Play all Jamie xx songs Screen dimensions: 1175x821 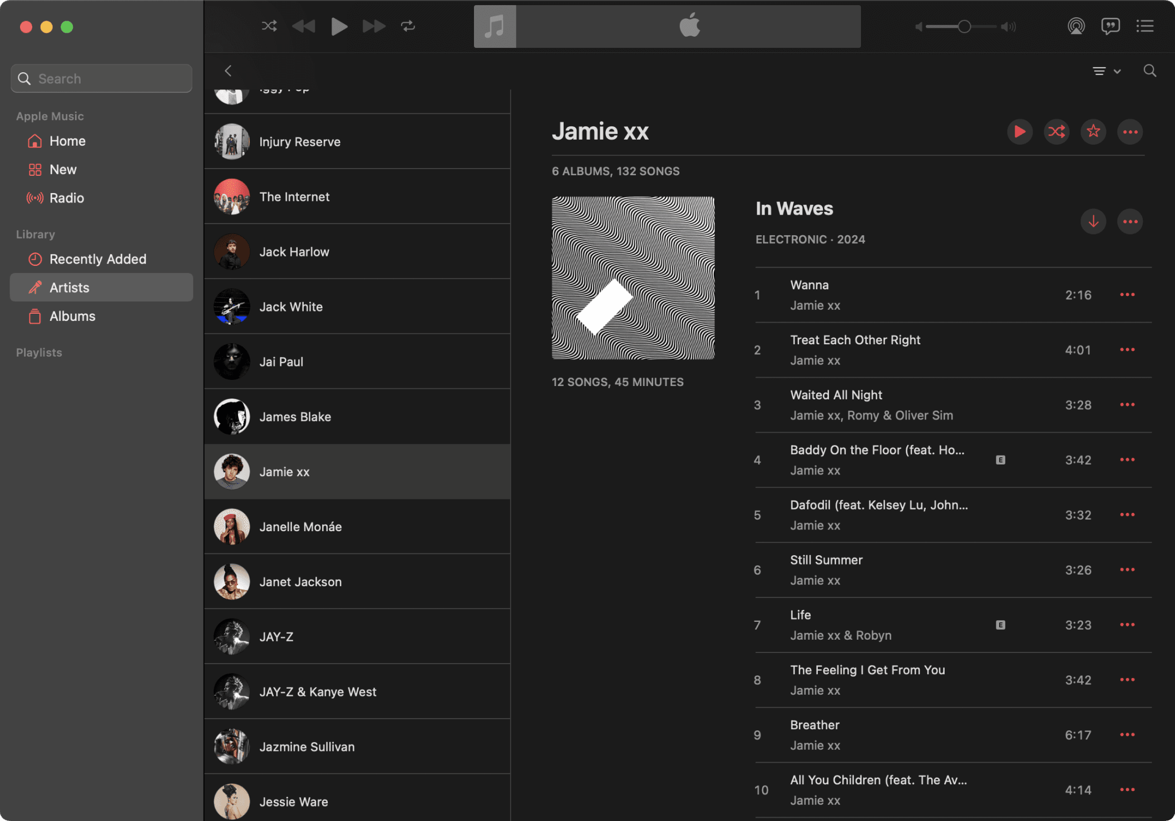coord(1019,132)
